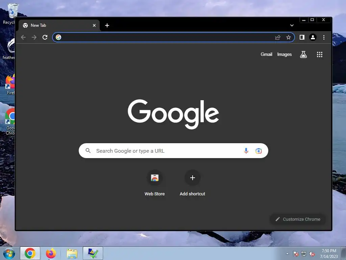
Task: Search by image with the Lens icon
Action: (258, 151)
